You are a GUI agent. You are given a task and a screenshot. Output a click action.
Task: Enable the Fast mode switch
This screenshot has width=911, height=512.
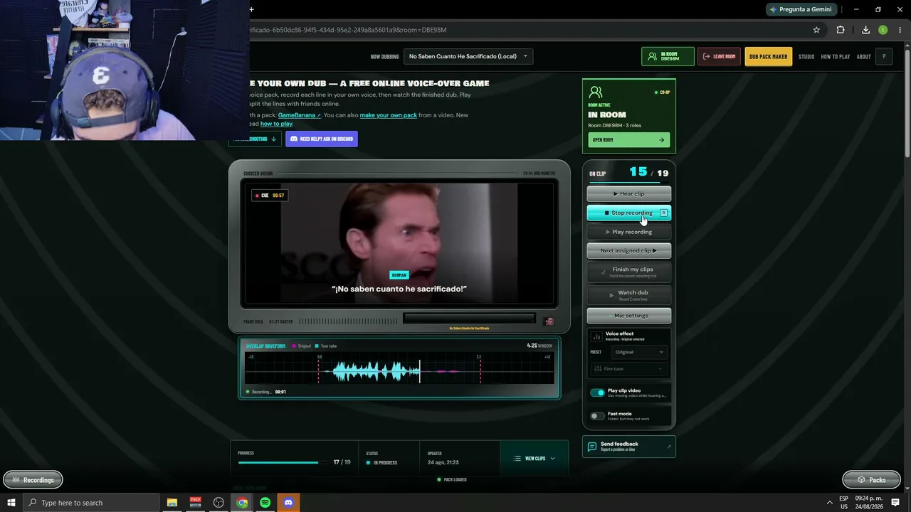(x=597, y=415)
